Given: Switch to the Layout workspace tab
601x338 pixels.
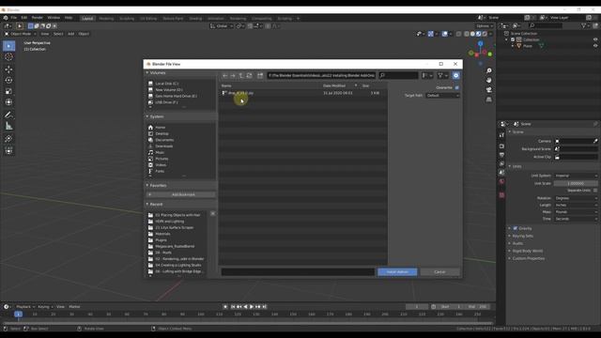Looking at the screenshot, I should 87,19.
